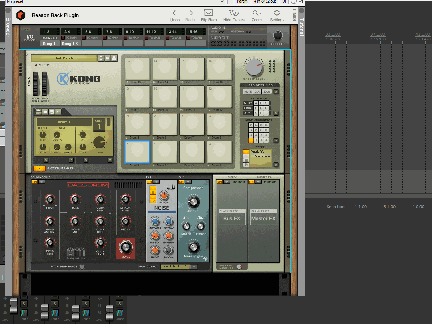Mute the selected pad with MUTE button
The image size is (432, 324).
point(248,91)
